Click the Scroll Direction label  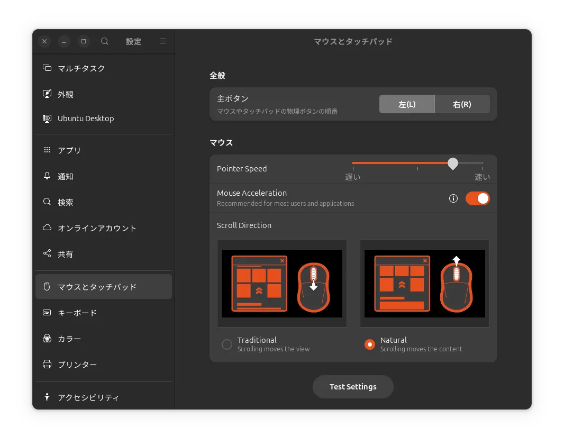244,225
